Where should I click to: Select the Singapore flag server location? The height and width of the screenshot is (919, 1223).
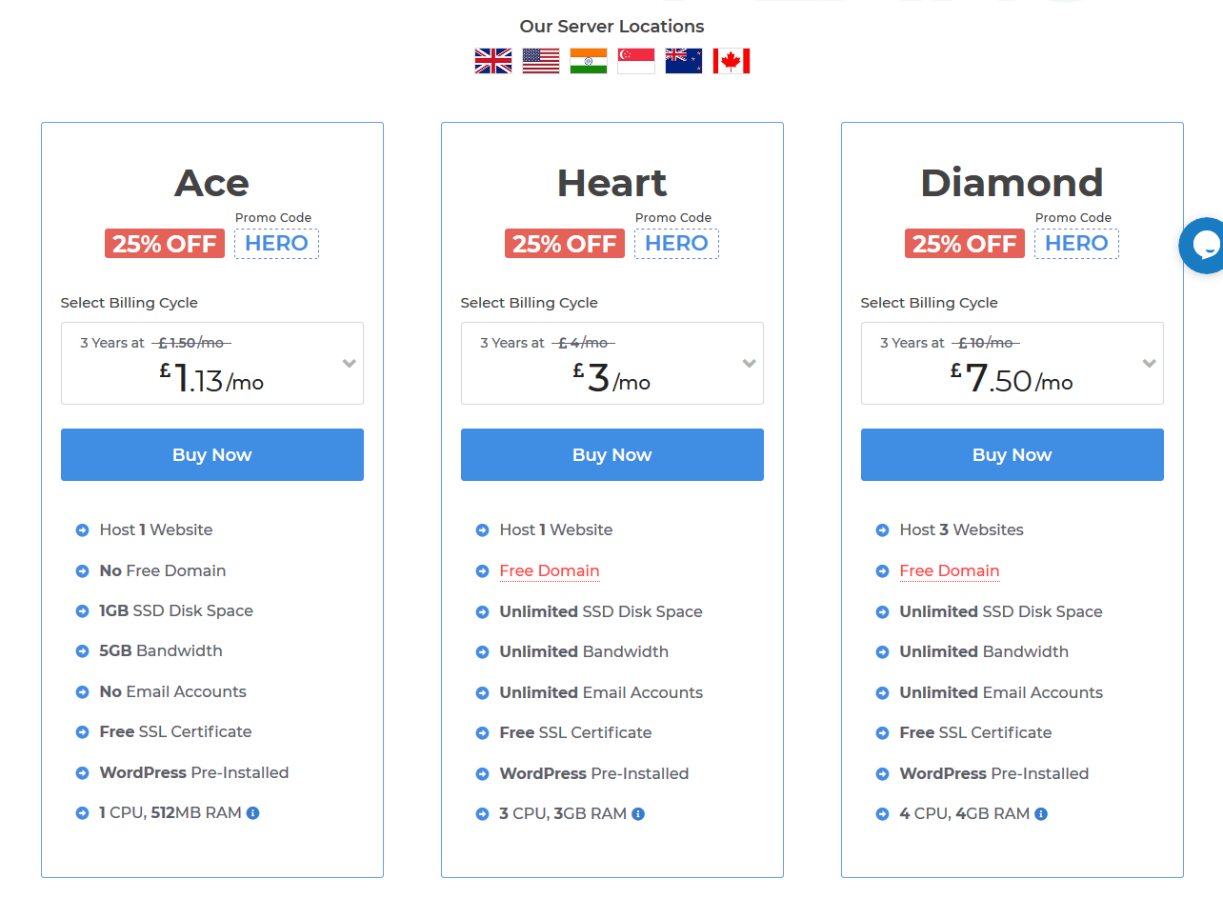[x=636, y=61]
